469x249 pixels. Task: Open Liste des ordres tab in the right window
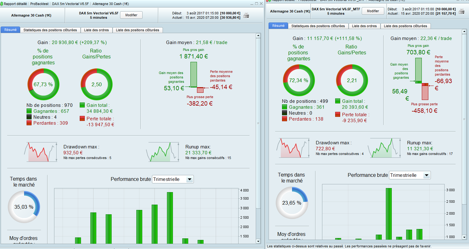(364, 26)
